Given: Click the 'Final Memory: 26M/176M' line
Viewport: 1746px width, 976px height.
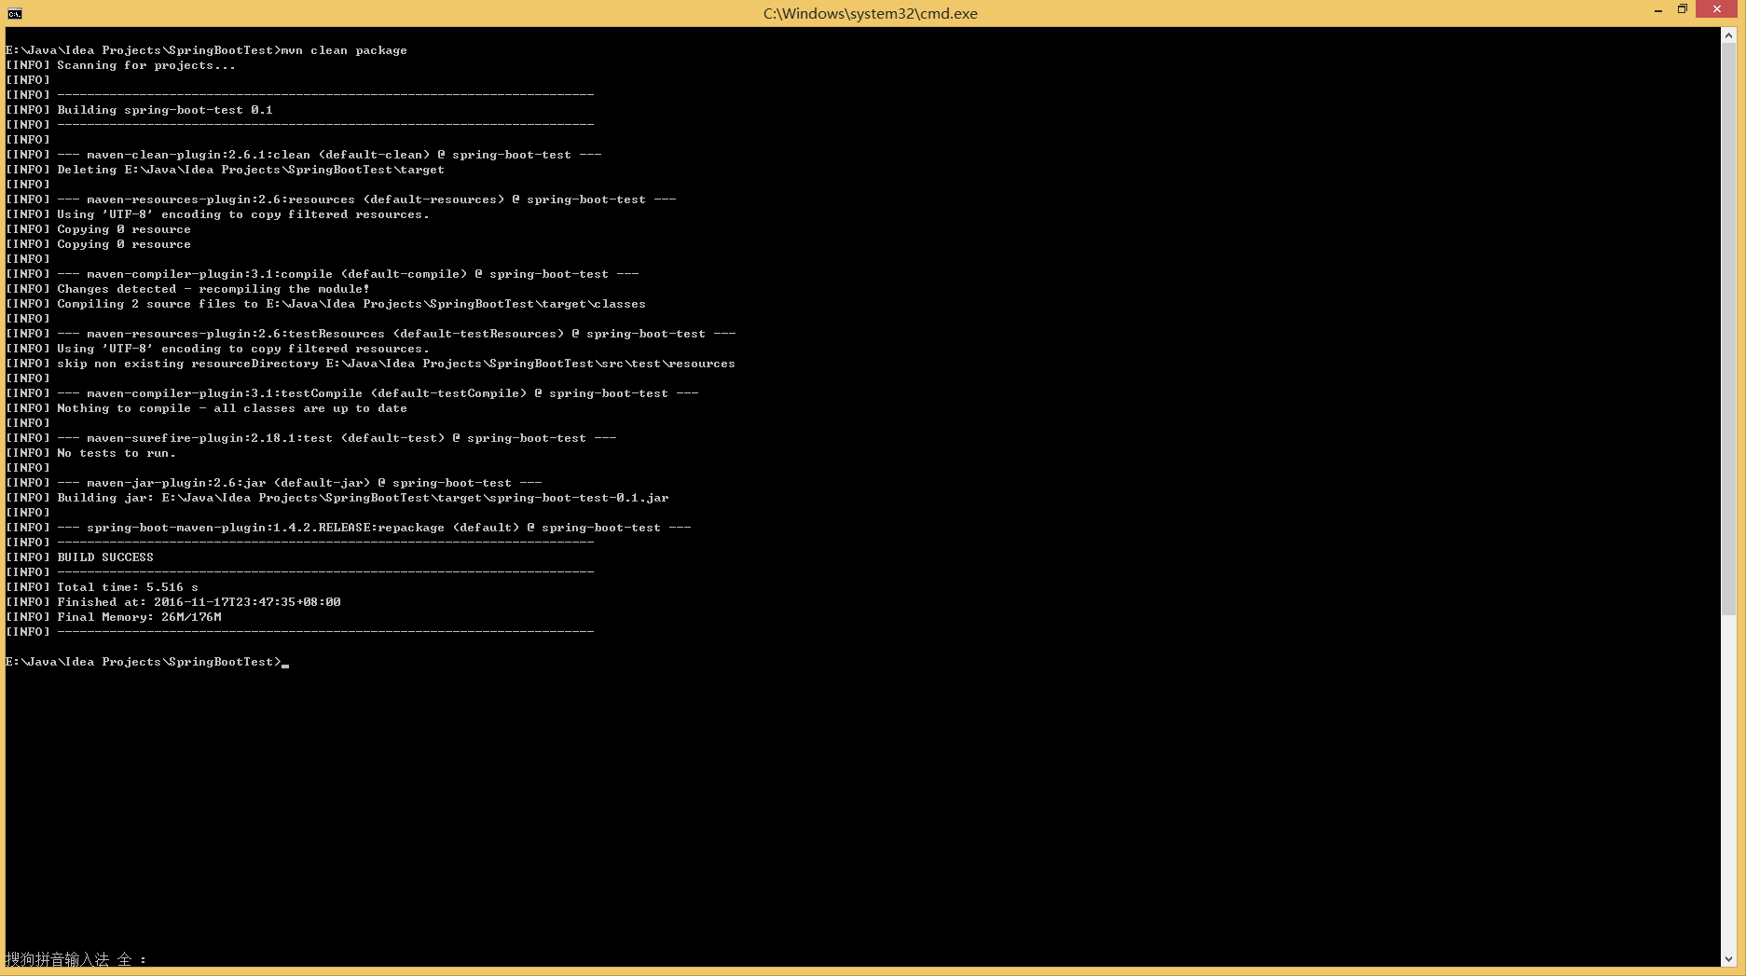Looking at the screenshot, I should coord(113,617).
